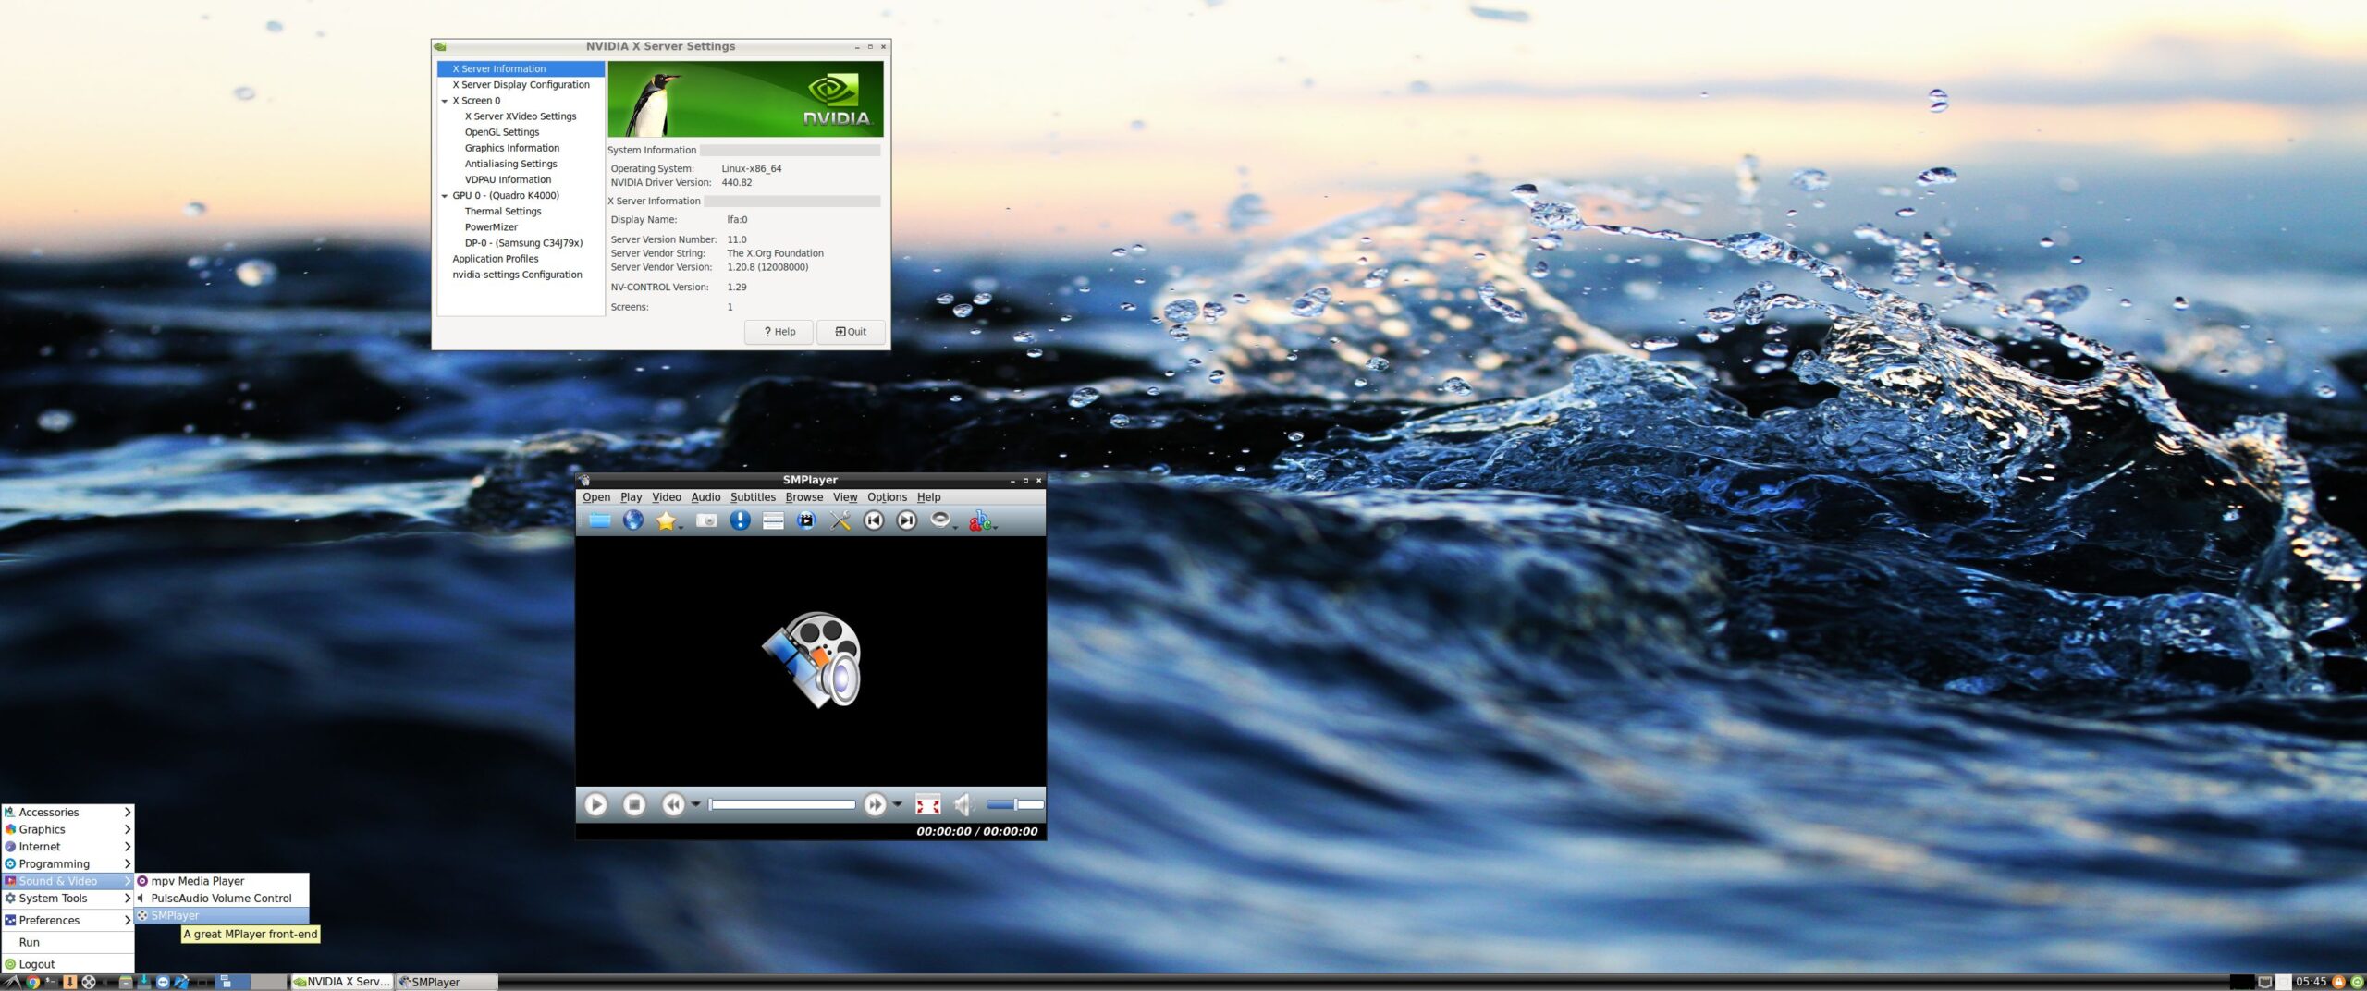Switch to SMPlayer from the taskbar
This screenshot has width=2367, height=991.
click(x=446, y=982)
